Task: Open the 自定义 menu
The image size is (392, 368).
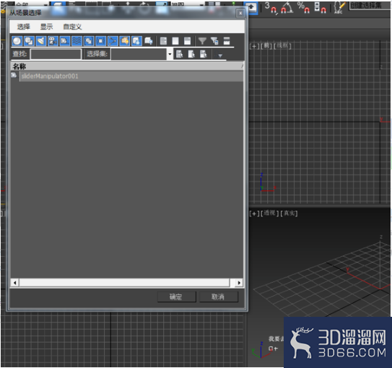Action: [72, 27]
